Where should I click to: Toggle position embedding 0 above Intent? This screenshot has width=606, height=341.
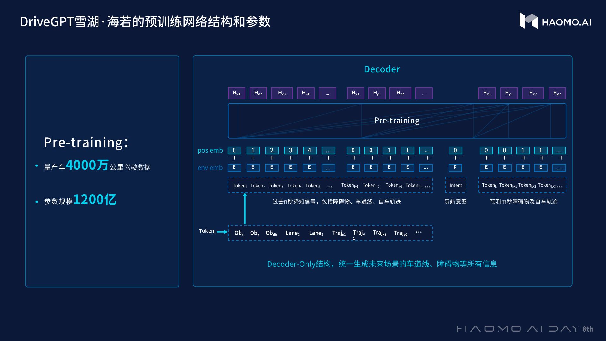click(x=455, y=150)
